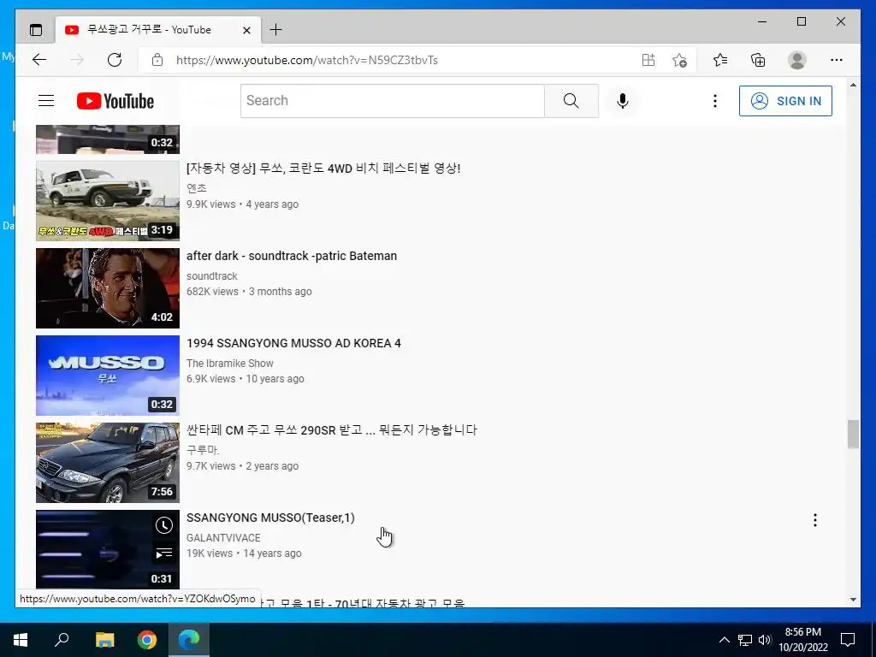This screenshot has height=657, width=876.
Task: Open volume control in system tray
Action: (x=765, y=640)
